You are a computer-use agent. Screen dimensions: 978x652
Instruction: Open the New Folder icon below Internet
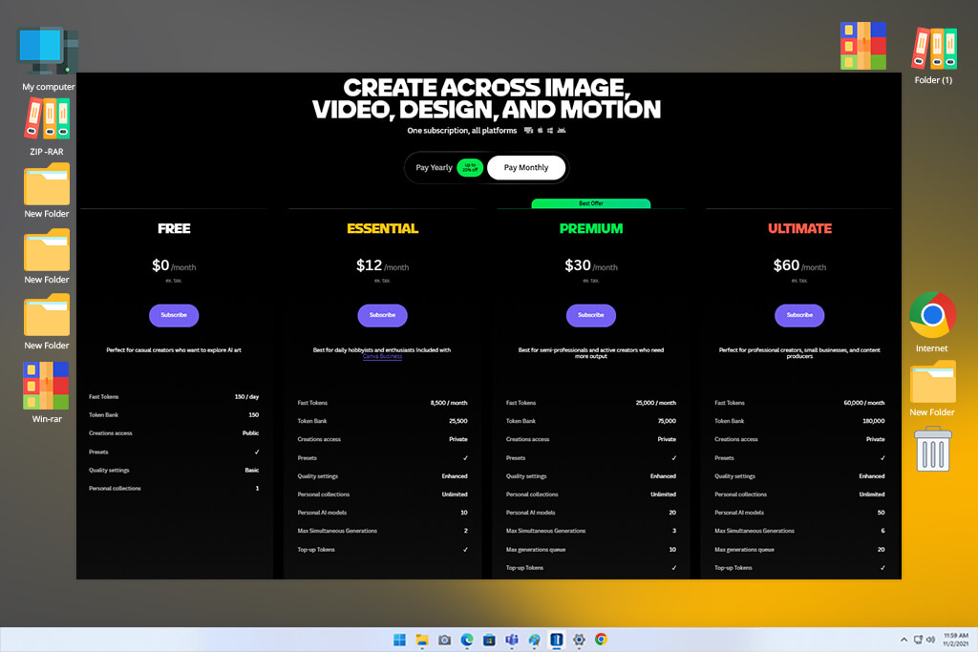click(x=932, y=389)
